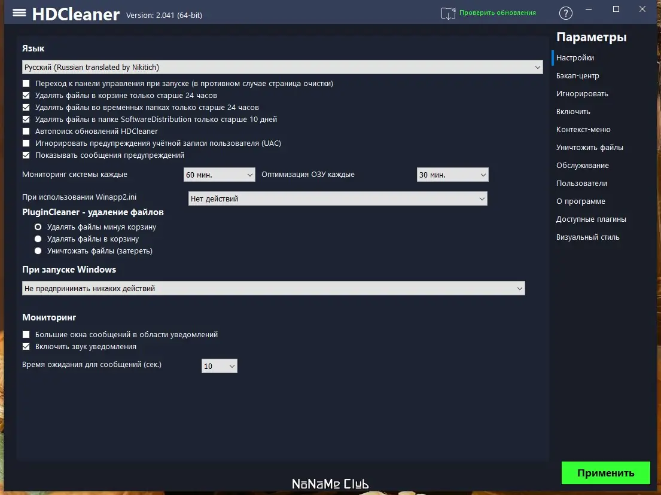Open Мониторинг системы 60 мин. dropdown

pyautogui.click(x=219, y=175)
